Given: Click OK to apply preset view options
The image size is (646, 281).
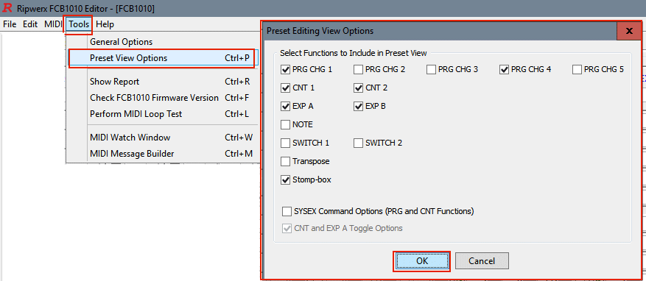Looking at the screenshot, I should (422, 261).
